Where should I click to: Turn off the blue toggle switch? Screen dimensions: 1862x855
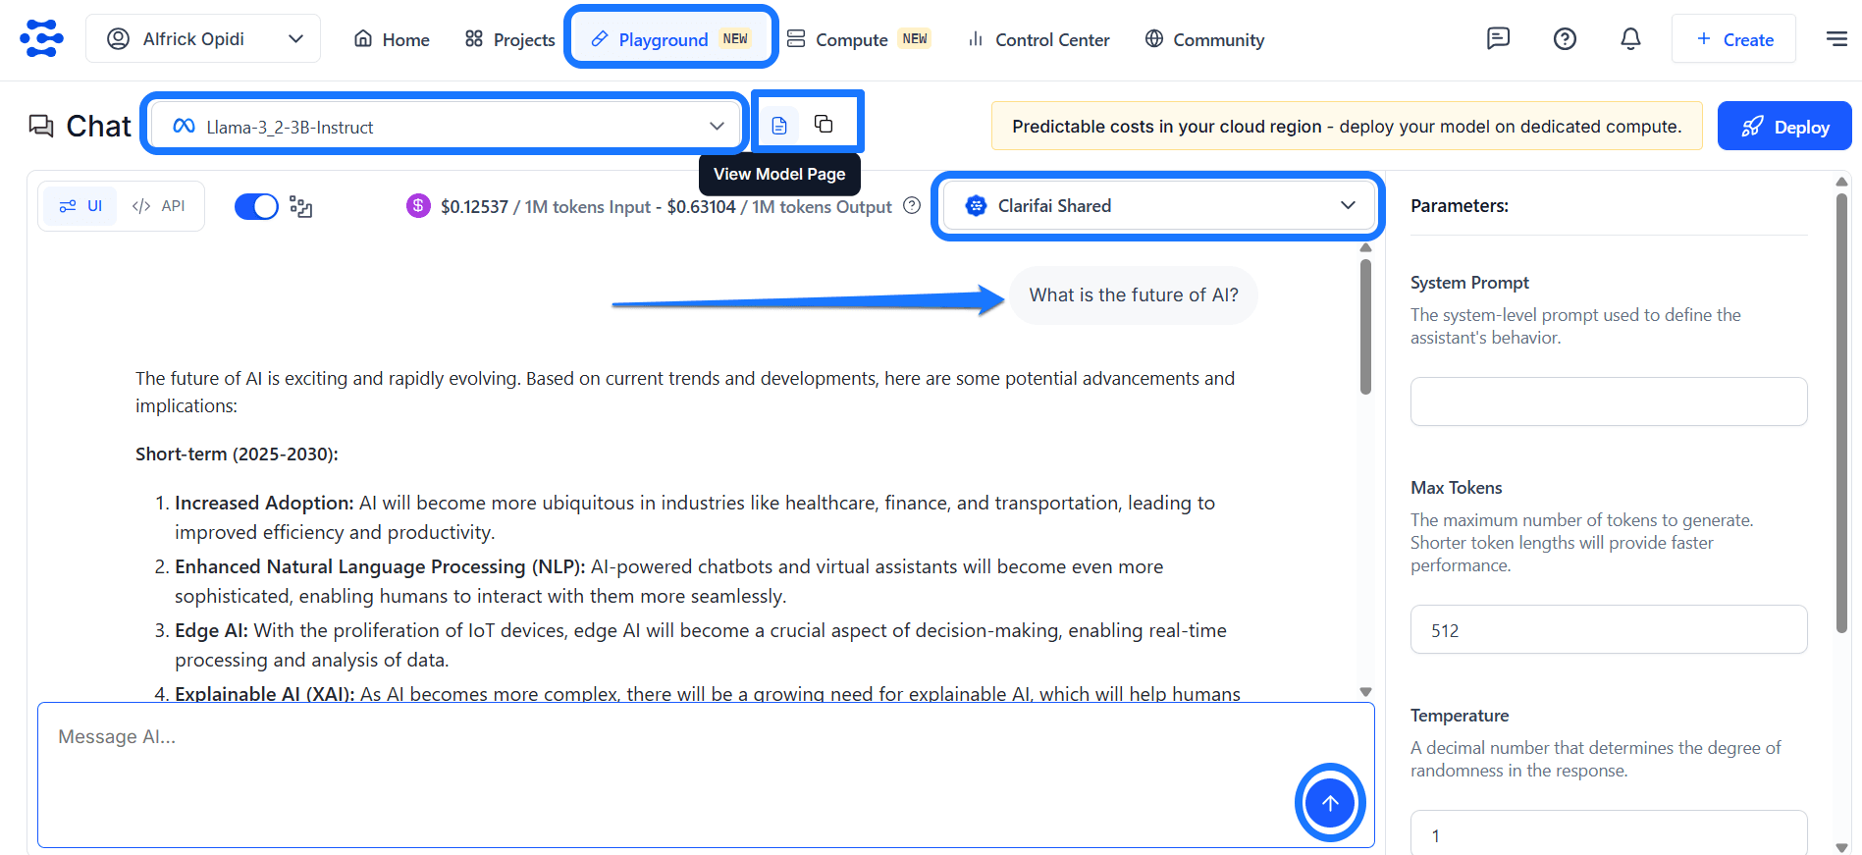[x=257, y=206]
